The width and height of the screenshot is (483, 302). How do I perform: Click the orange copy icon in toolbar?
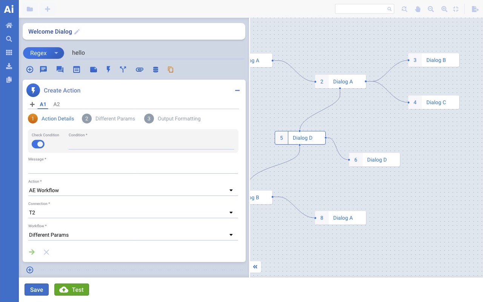171,69
